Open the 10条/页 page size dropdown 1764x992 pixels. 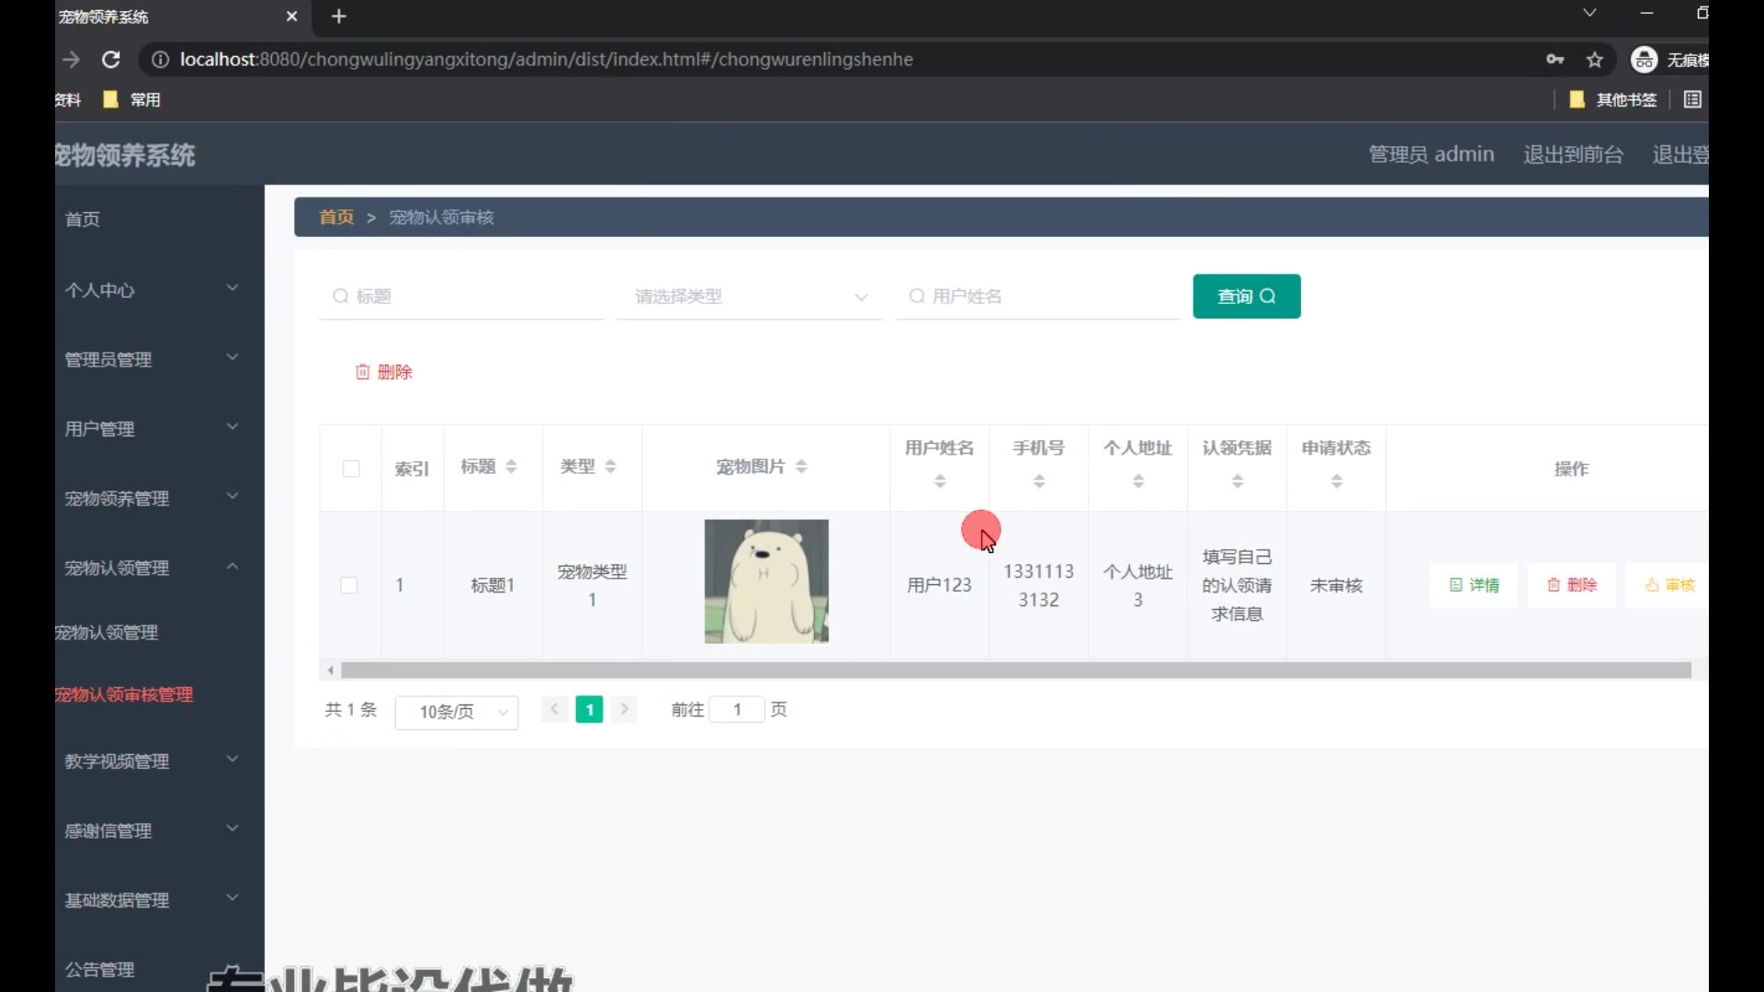[x=456, y=712]
